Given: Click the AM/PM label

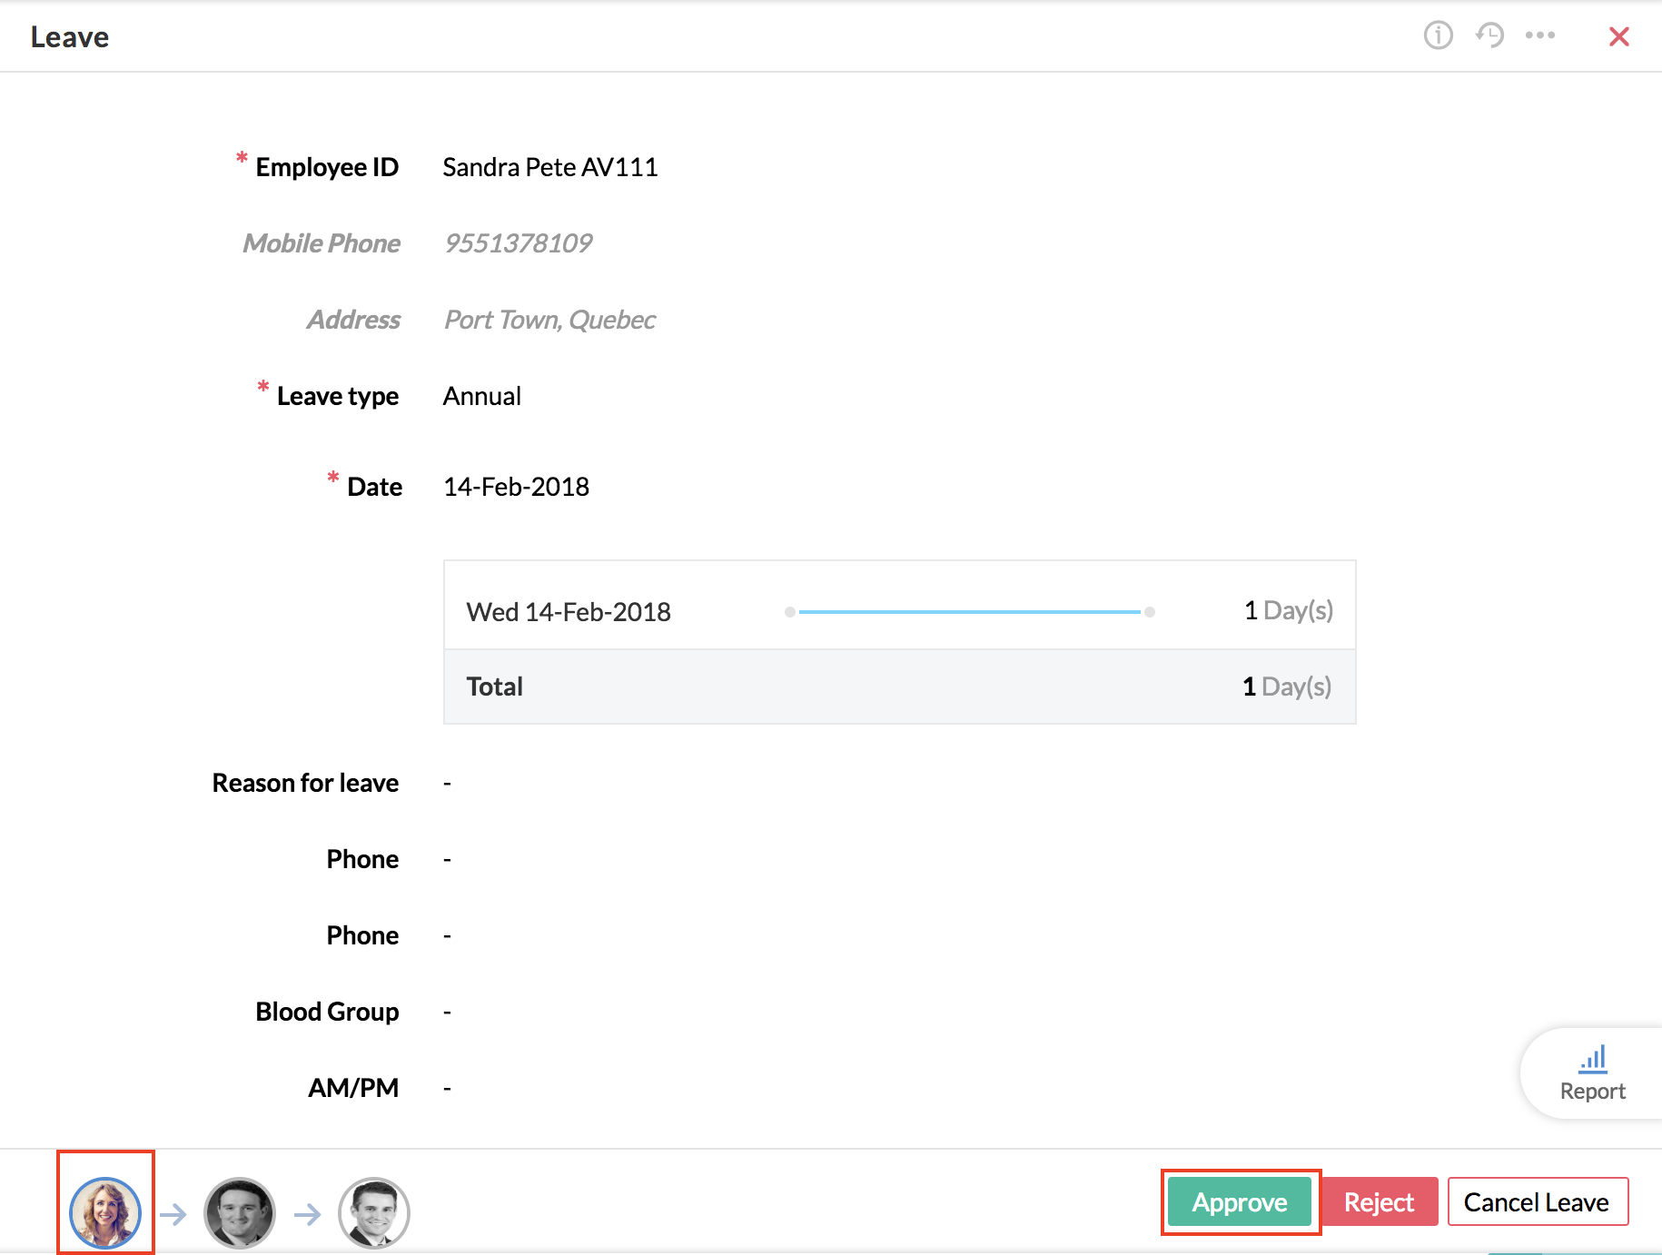Looking at the screenshot, I should point(353,1088).
